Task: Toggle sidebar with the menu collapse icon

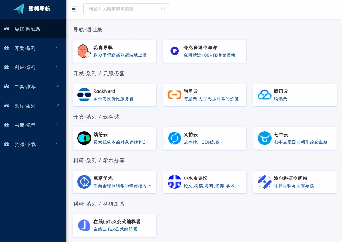Action: point(75,9)
